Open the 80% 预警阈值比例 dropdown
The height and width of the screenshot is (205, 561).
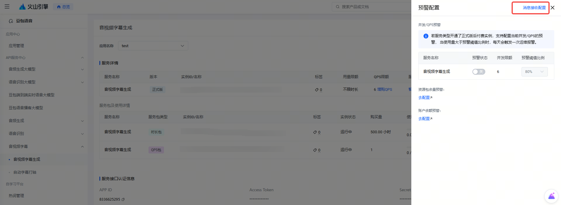click(534, 72)
